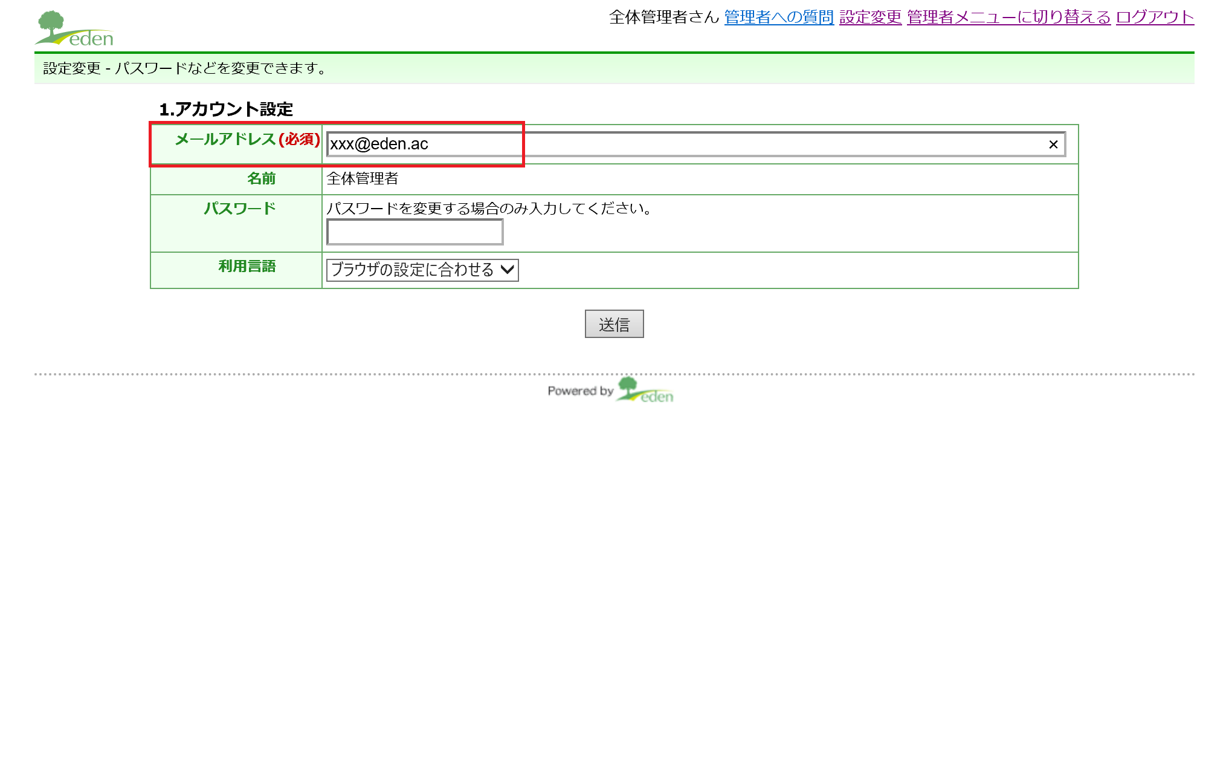Click the メールアドレス(必須) label
This screenshot has height=774, width=1229.
[247, 140]
